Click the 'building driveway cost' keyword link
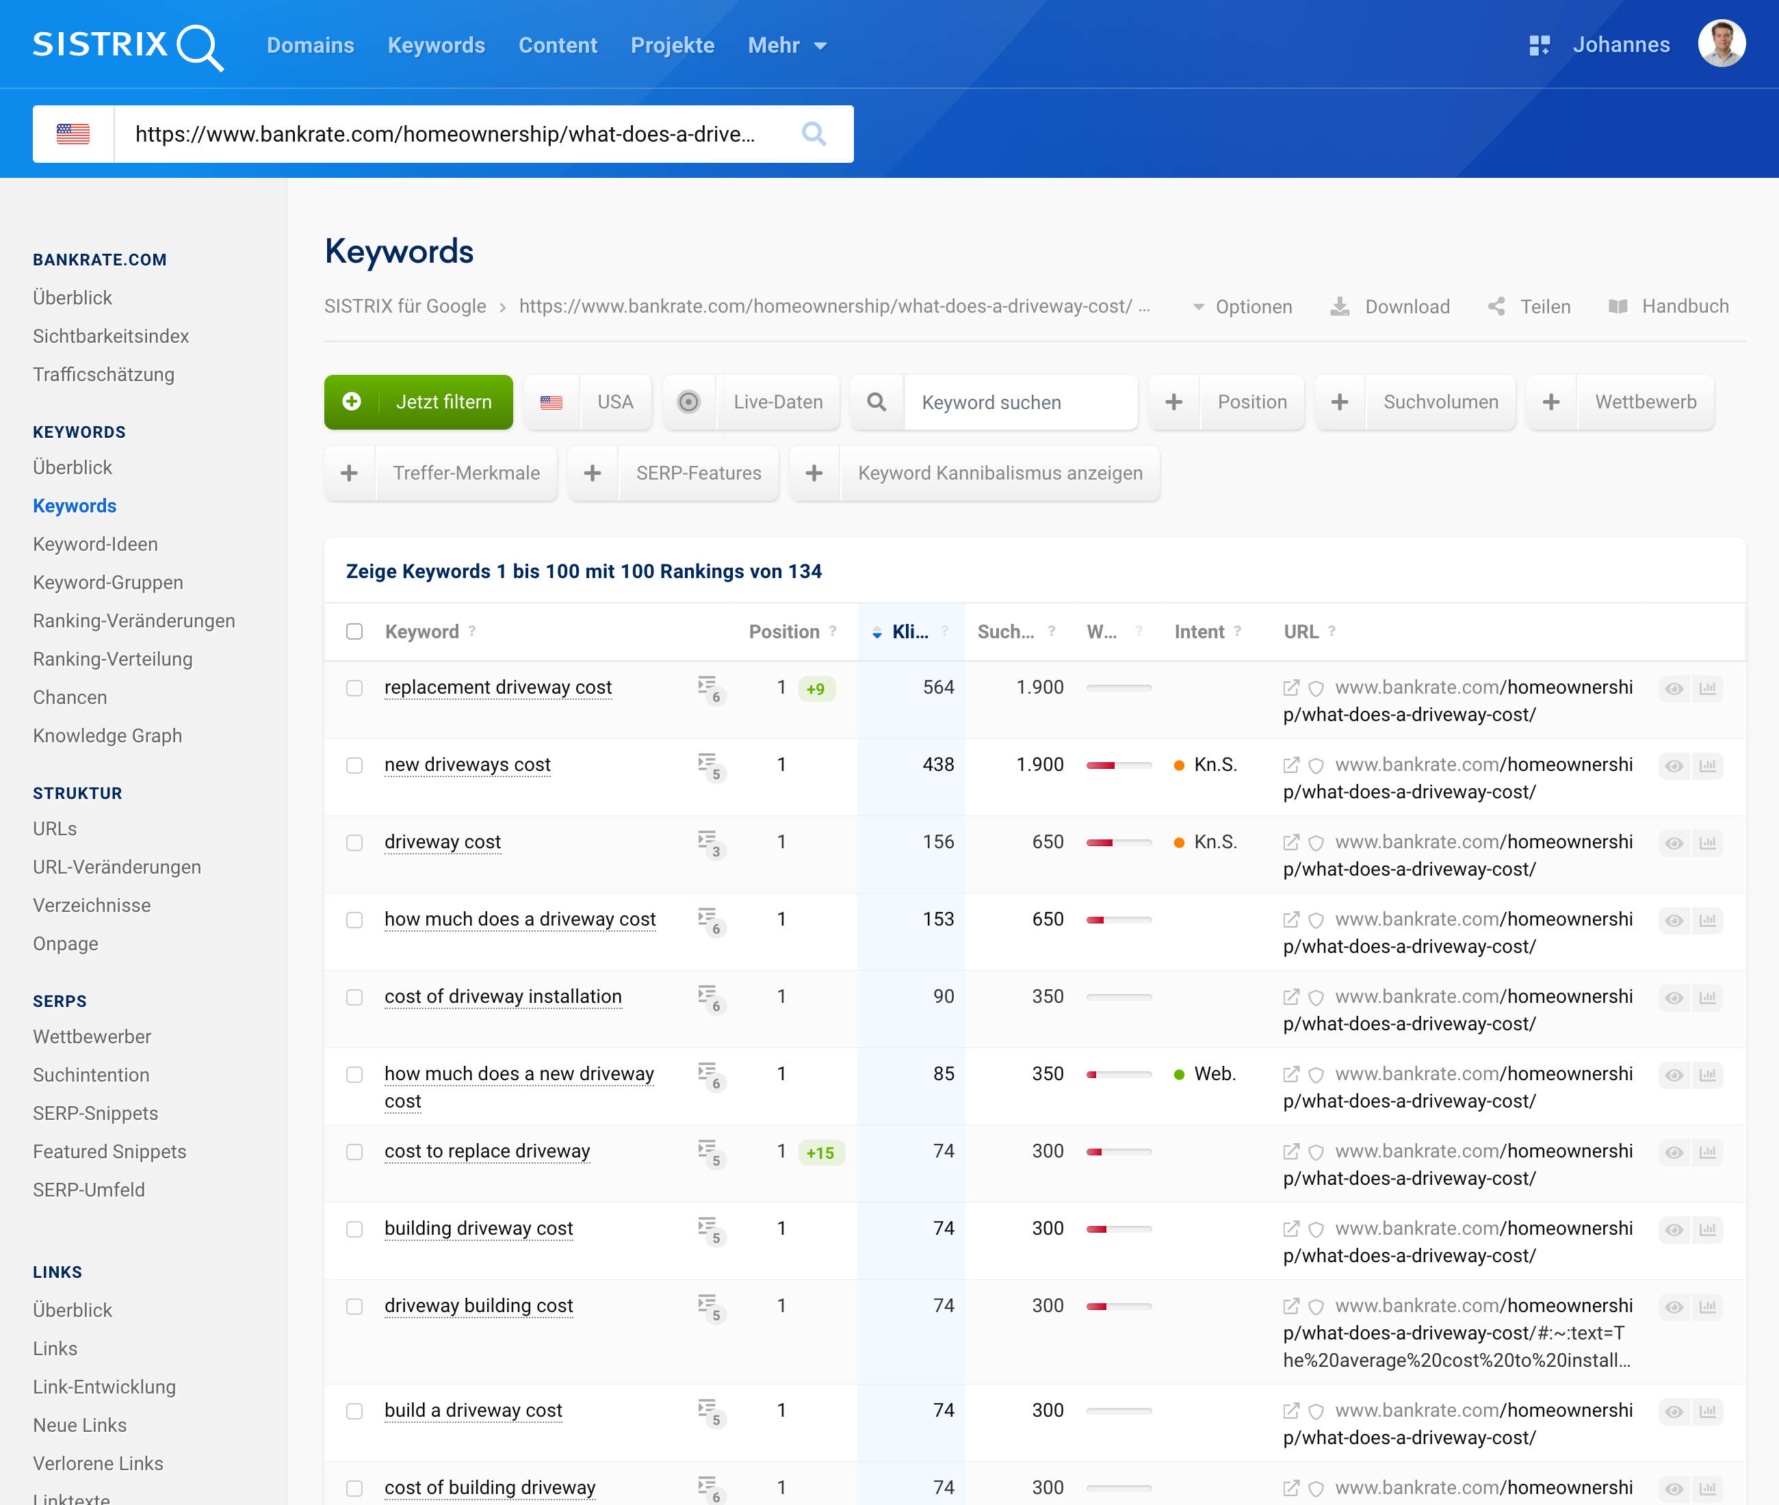This screenshot has width=1779, height=1505. point(478,1228)
